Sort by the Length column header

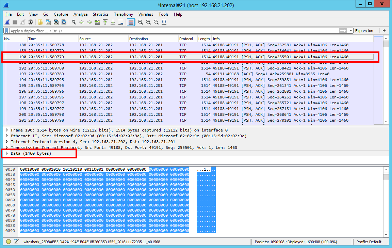204,39
